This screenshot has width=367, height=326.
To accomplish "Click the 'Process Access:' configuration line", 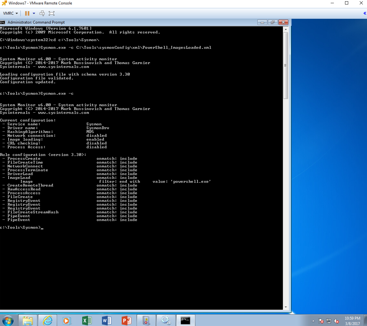I will [54, 147].
